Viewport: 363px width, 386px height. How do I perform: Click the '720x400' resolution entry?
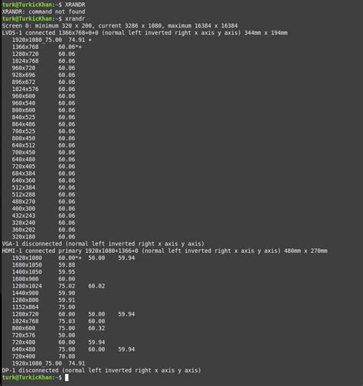[24, 356]
